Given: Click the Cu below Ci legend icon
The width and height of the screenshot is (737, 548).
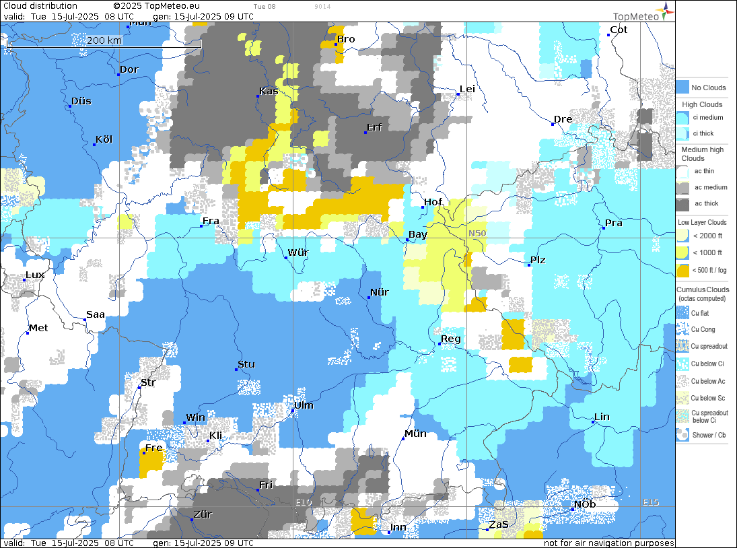Looking at the screenshot, I should click(682, 364).
